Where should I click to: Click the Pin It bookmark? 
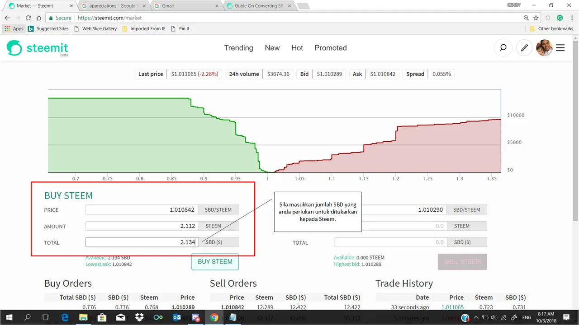click(180, 28)
